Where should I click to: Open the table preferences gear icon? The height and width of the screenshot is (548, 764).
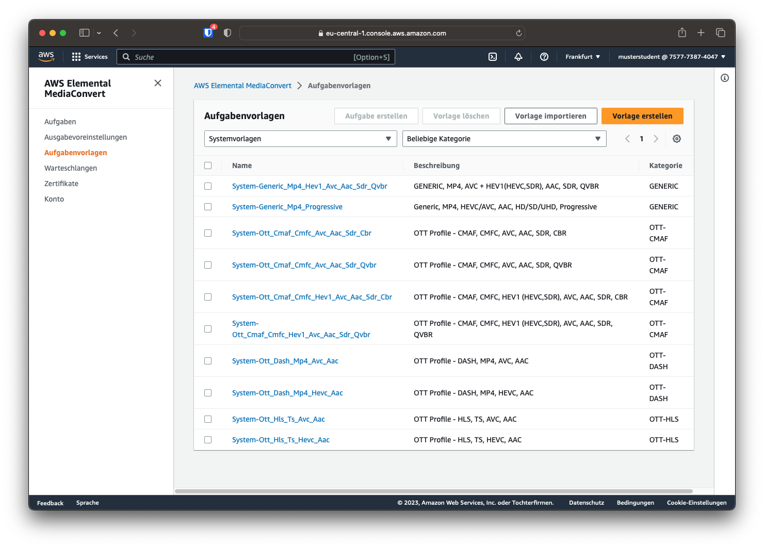677,139
